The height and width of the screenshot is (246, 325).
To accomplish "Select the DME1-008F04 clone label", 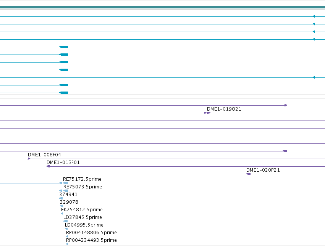I will tap(44, 155).
